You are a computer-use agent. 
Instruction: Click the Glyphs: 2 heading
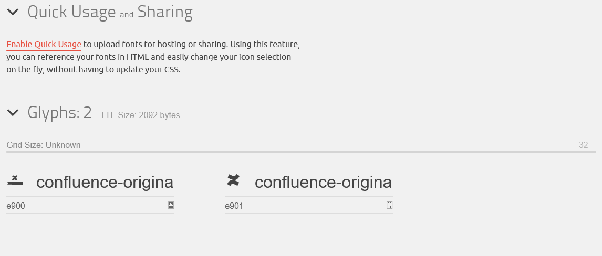point(60,113)
